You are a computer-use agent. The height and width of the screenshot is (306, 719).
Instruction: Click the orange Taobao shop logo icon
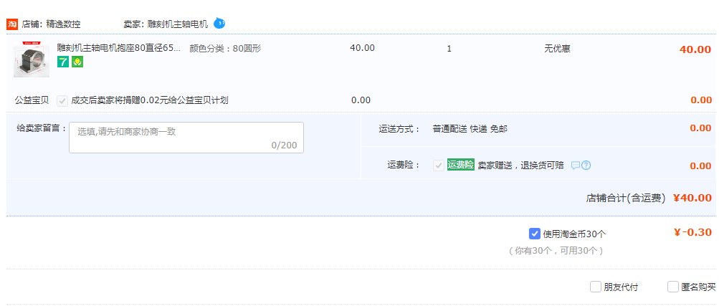pyautogui.click(x=12, y=24)
